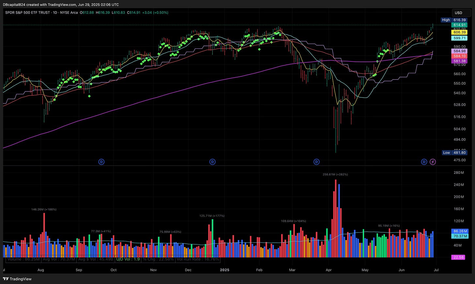
Task: Click the Low 481.80 price label
Action: tap(454, 153)
